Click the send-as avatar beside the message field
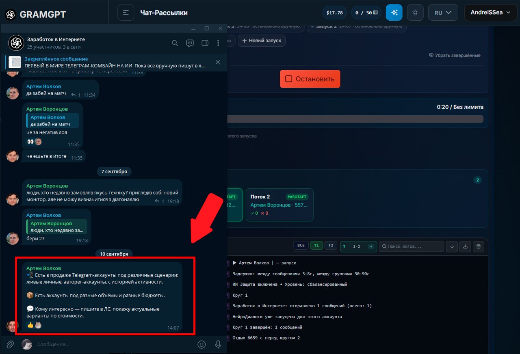 27,344
